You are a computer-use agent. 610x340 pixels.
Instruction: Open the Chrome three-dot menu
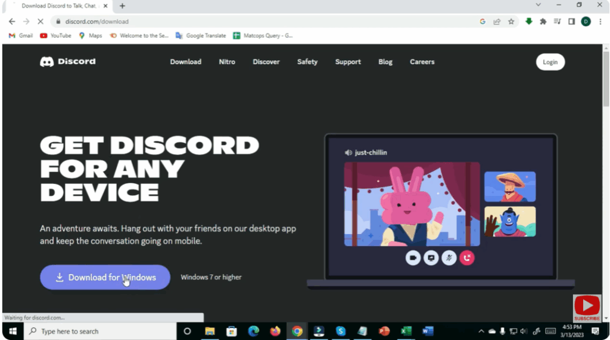click(600, 21)
